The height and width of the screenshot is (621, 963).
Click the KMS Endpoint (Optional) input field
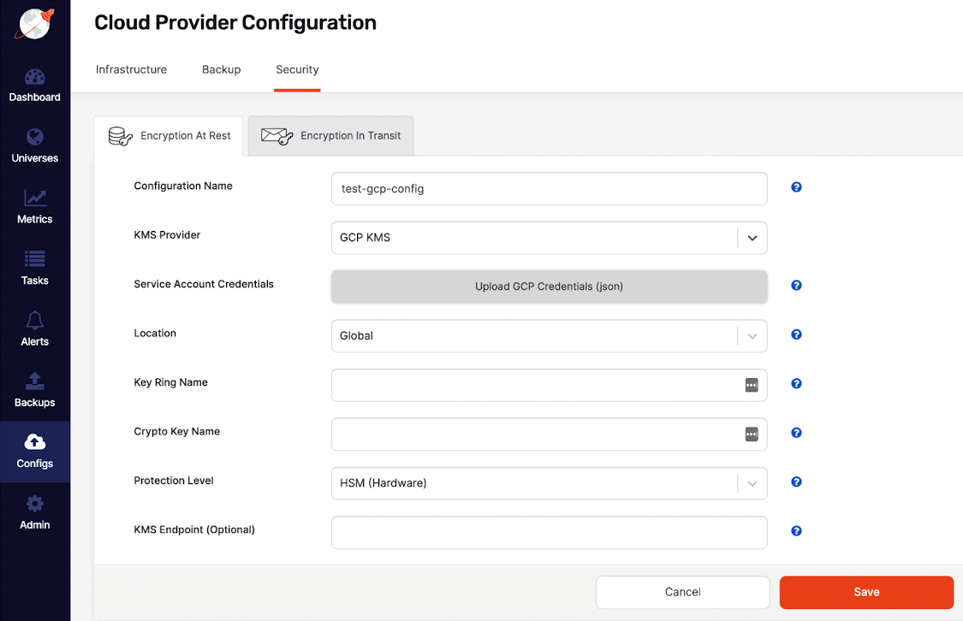pos(549,532)
